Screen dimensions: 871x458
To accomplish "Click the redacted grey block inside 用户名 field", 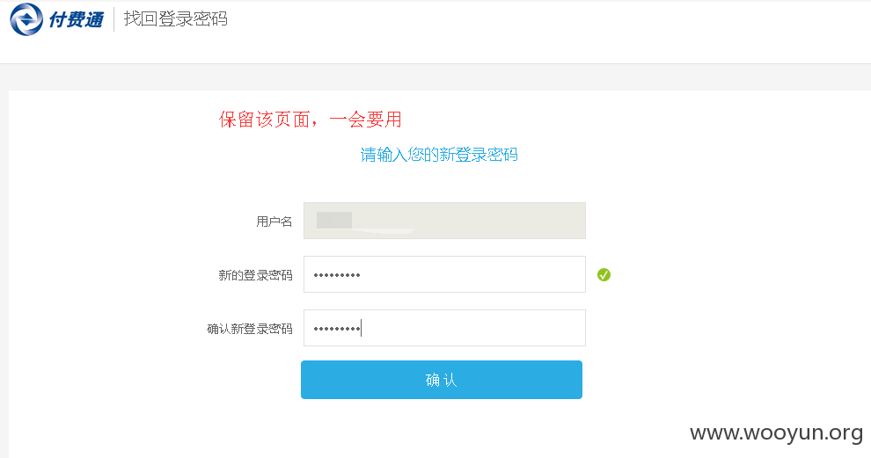I will click(x=333, y=220).
